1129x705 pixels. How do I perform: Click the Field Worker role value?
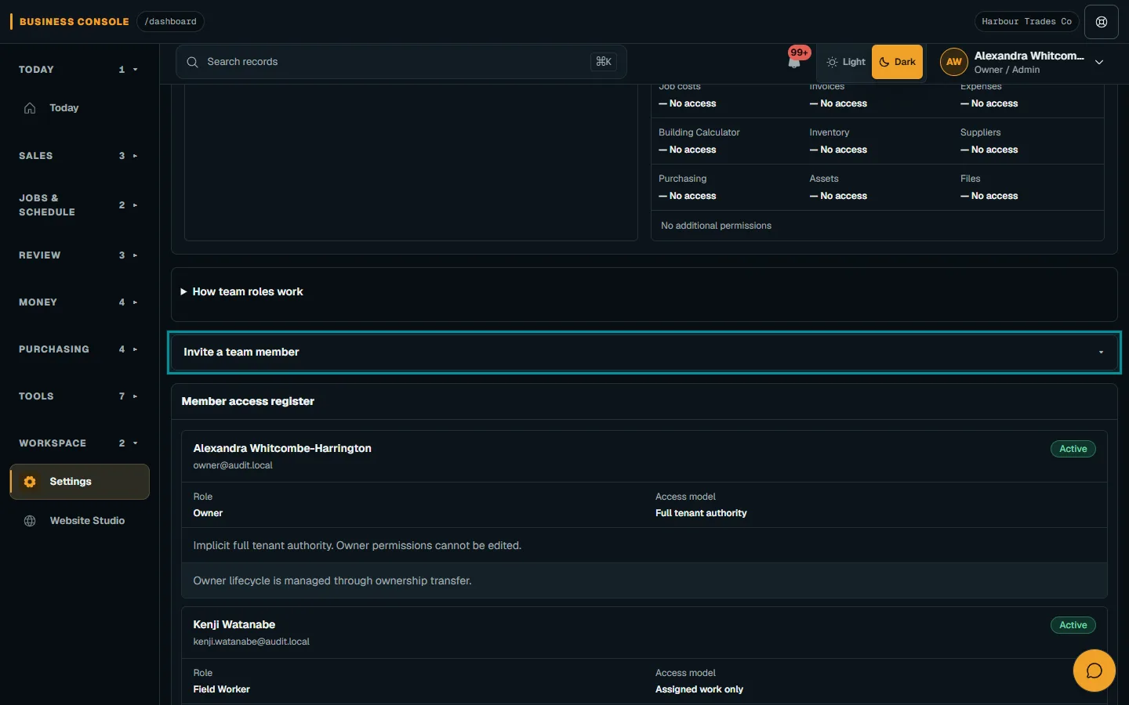click(x=221, y=689)
